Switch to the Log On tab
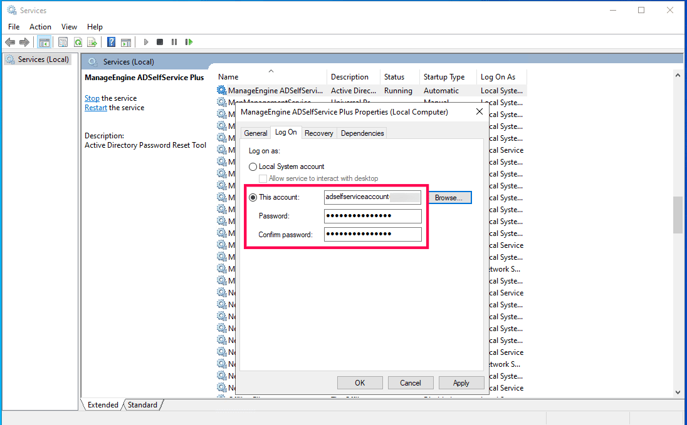687x425 pixels. (x=286, y=132)
